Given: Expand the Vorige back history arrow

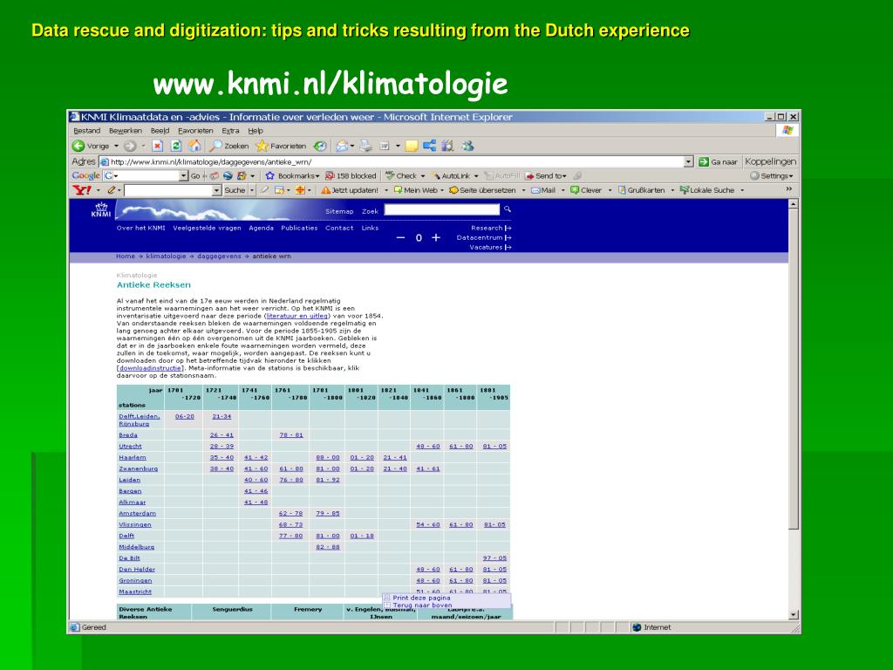Looking at the screenshot, I should tap(116, 146).
